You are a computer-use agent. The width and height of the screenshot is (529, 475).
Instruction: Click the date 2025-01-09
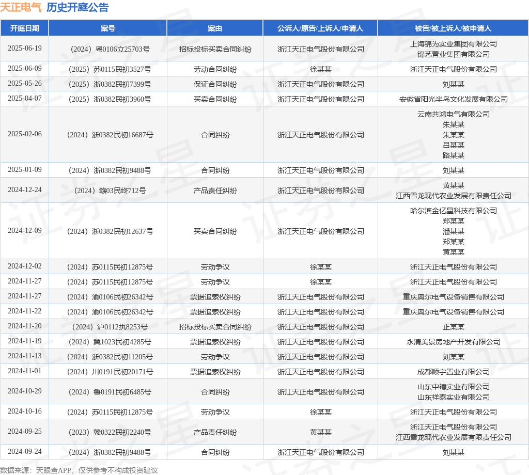tap(25, 169)
